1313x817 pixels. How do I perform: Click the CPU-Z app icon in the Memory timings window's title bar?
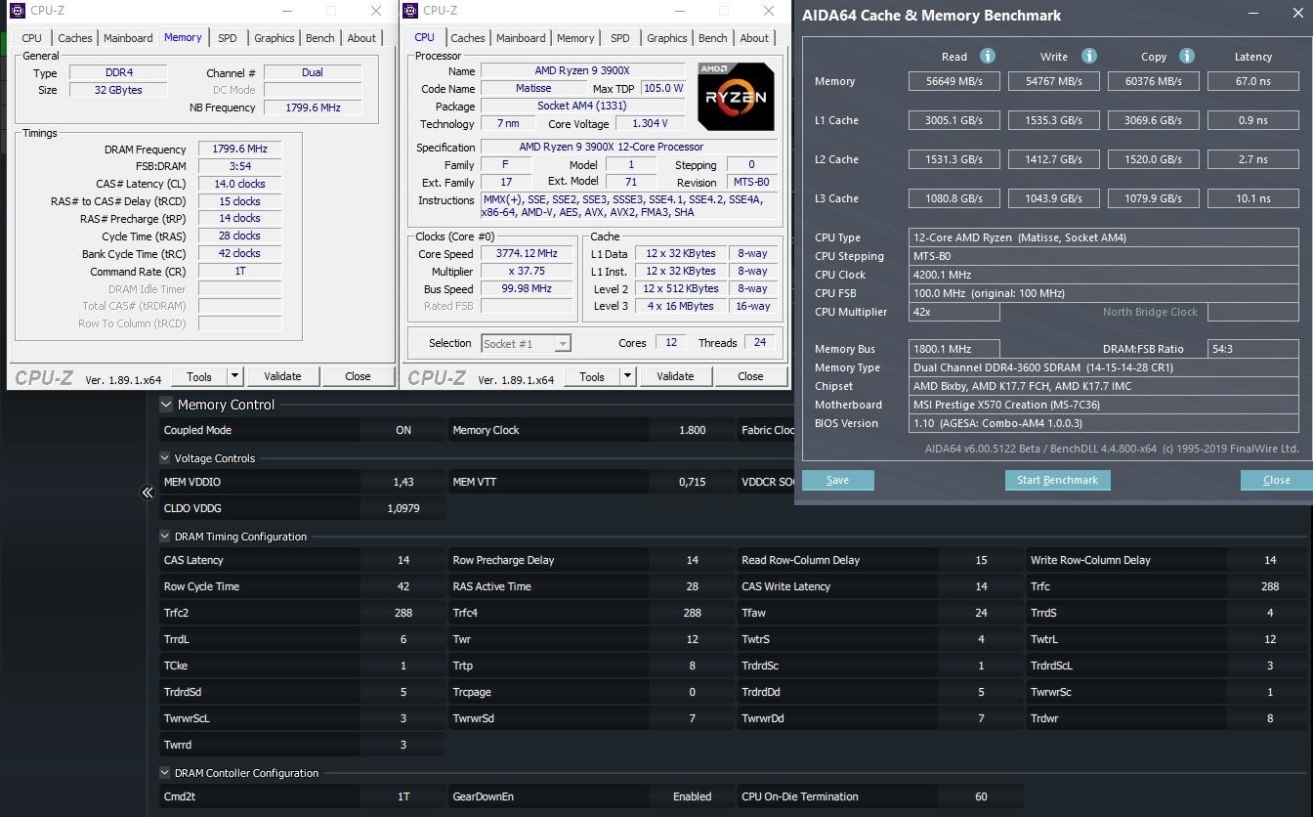tap(16, 11)
